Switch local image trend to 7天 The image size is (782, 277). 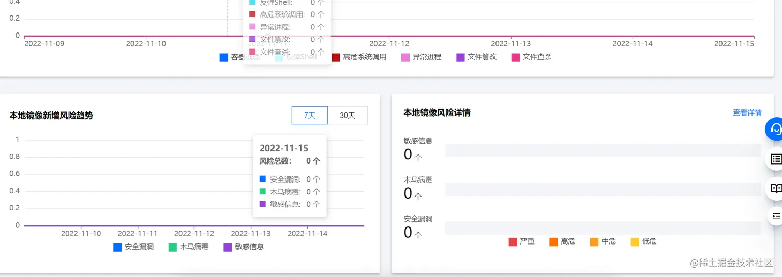point(309,116)
